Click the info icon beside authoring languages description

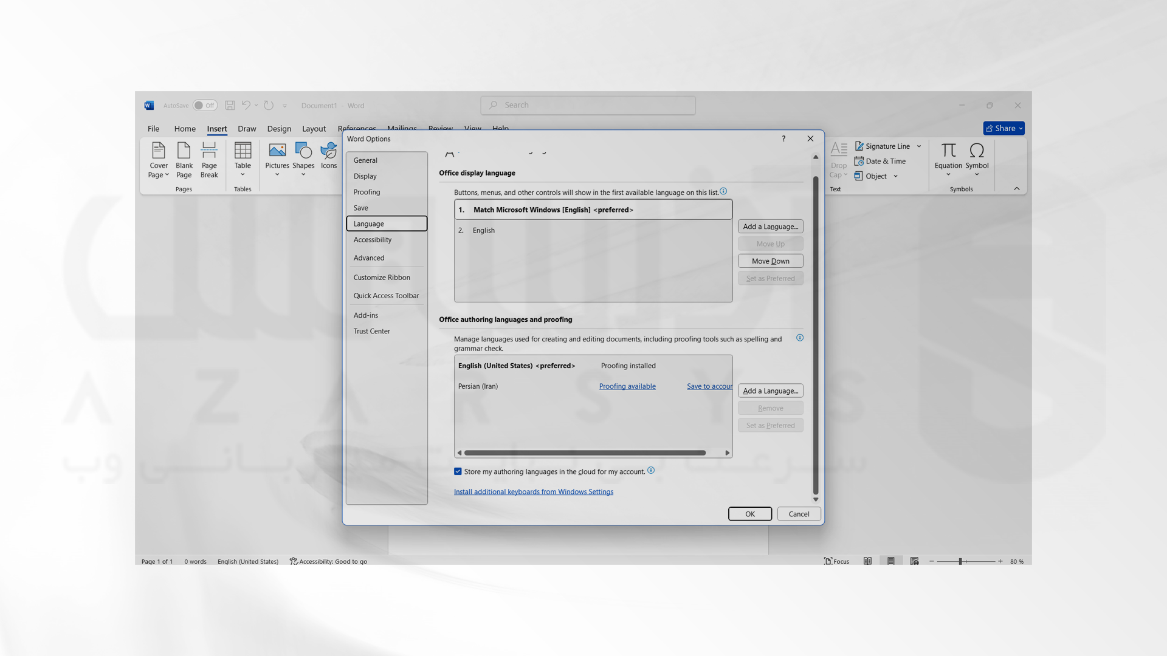pos(800,338)
